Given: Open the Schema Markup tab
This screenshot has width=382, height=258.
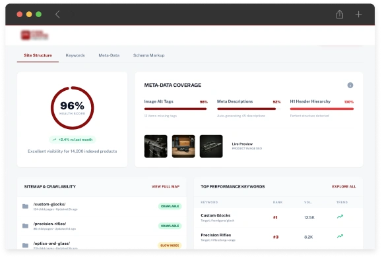Looking at the screenshot, I should [x=148, y=55].
